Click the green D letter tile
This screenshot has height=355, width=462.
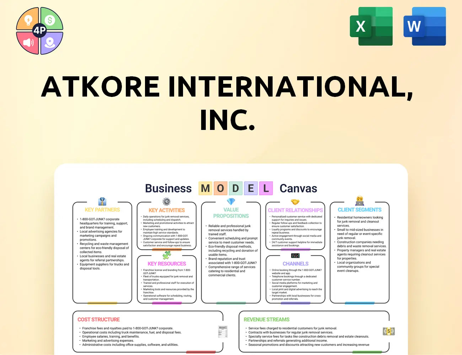tap(236, 188)
